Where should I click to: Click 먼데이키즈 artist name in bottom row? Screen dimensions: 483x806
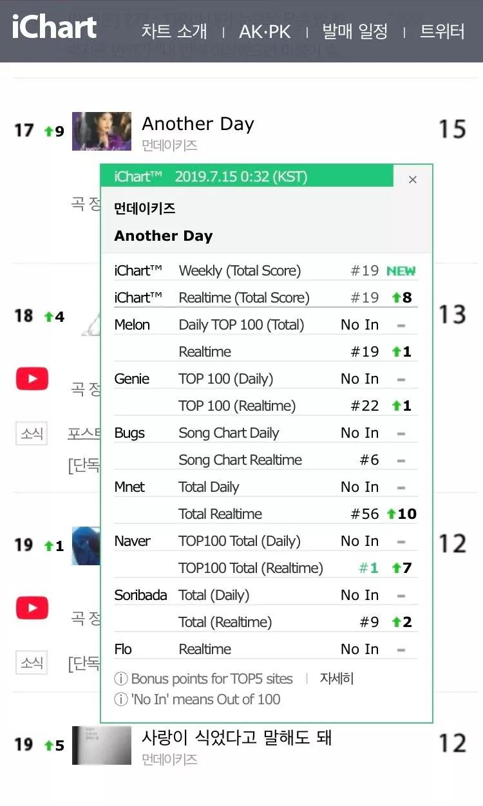169,760
